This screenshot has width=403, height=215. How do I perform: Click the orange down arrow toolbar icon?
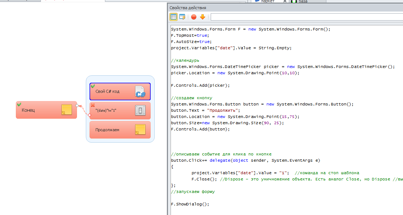tap(202, 17)
